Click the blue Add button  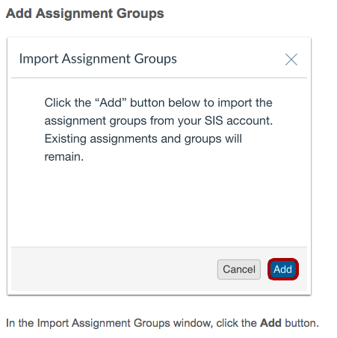[283, 269]
